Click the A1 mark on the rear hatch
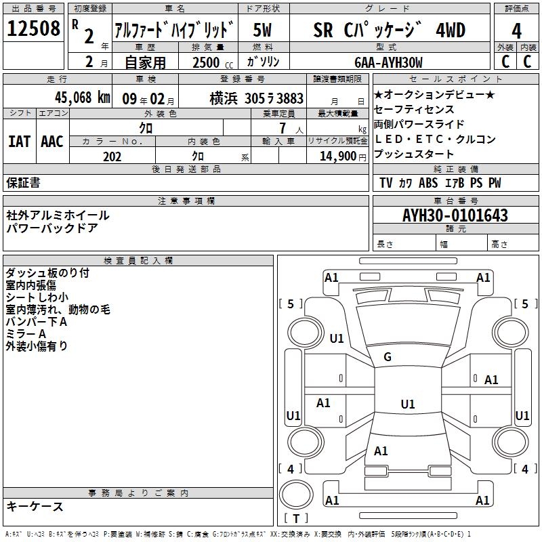 pos(381,451)
